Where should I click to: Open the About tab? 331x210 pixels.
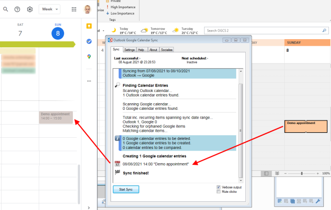coord(153,50)
